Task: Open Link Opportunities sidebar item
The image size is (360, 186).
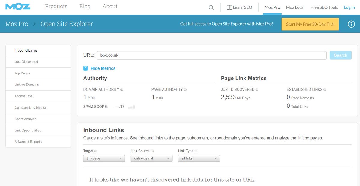Action: pos(38,130)
